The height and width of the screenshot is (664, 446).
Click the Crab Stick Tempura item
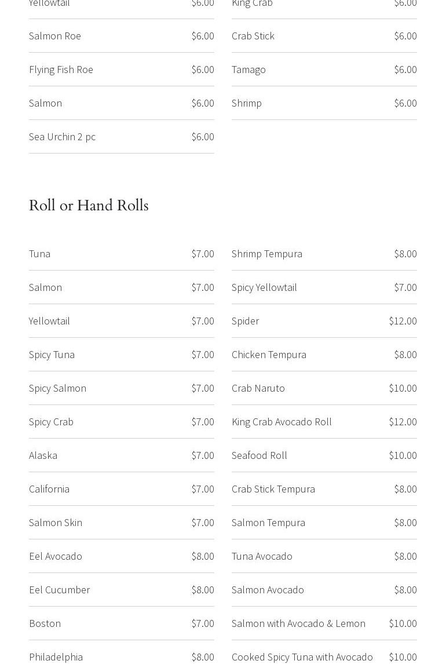(273, 489)
